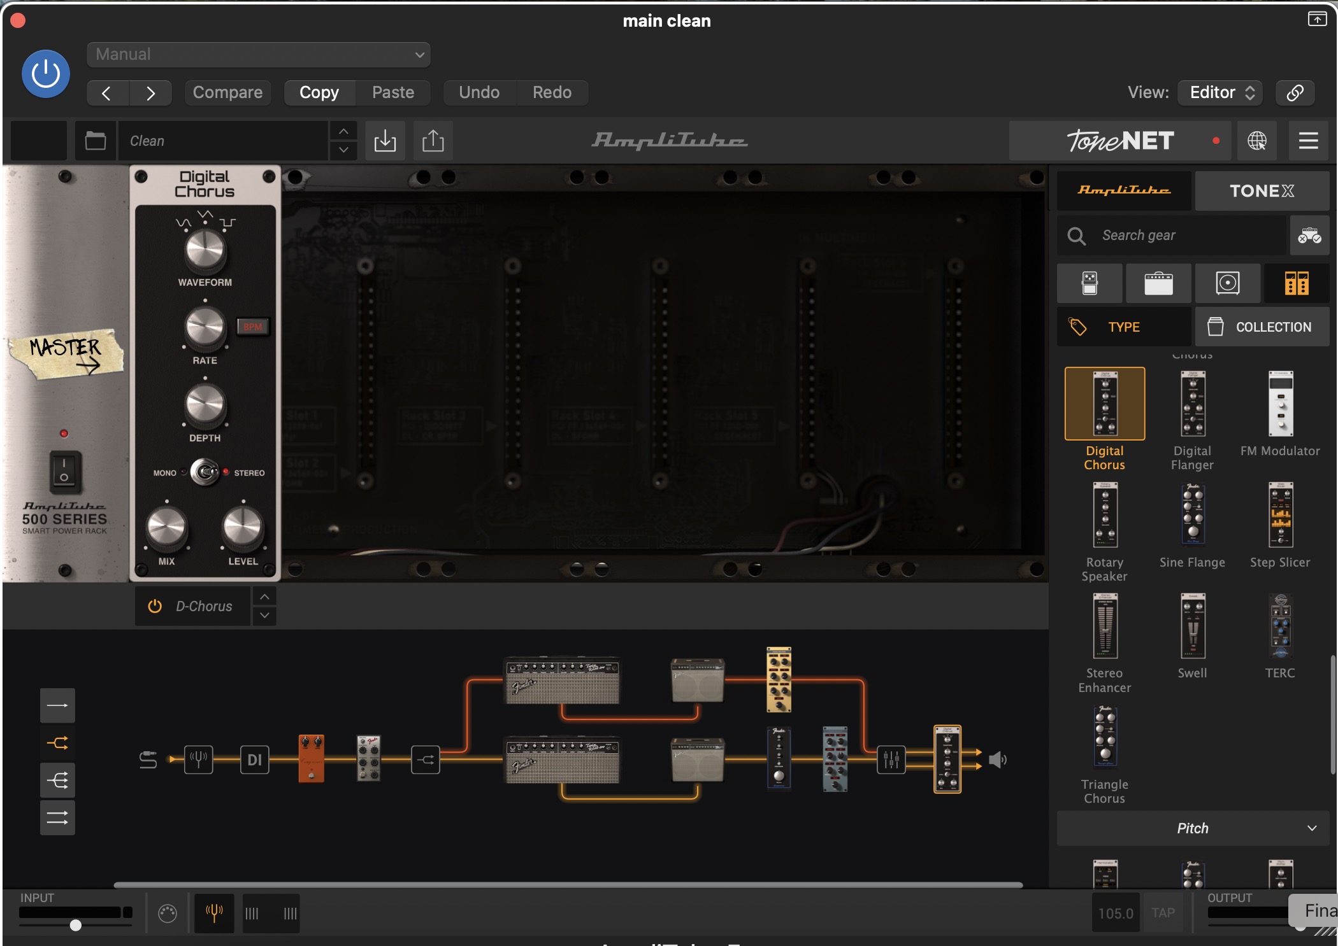Click the RATE knob
The width and height of the screenshot is (1338, 946).
pos(205,328)
